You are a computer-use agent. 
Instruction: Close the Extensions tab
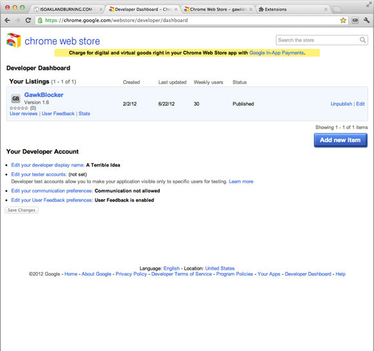point(326,10)
